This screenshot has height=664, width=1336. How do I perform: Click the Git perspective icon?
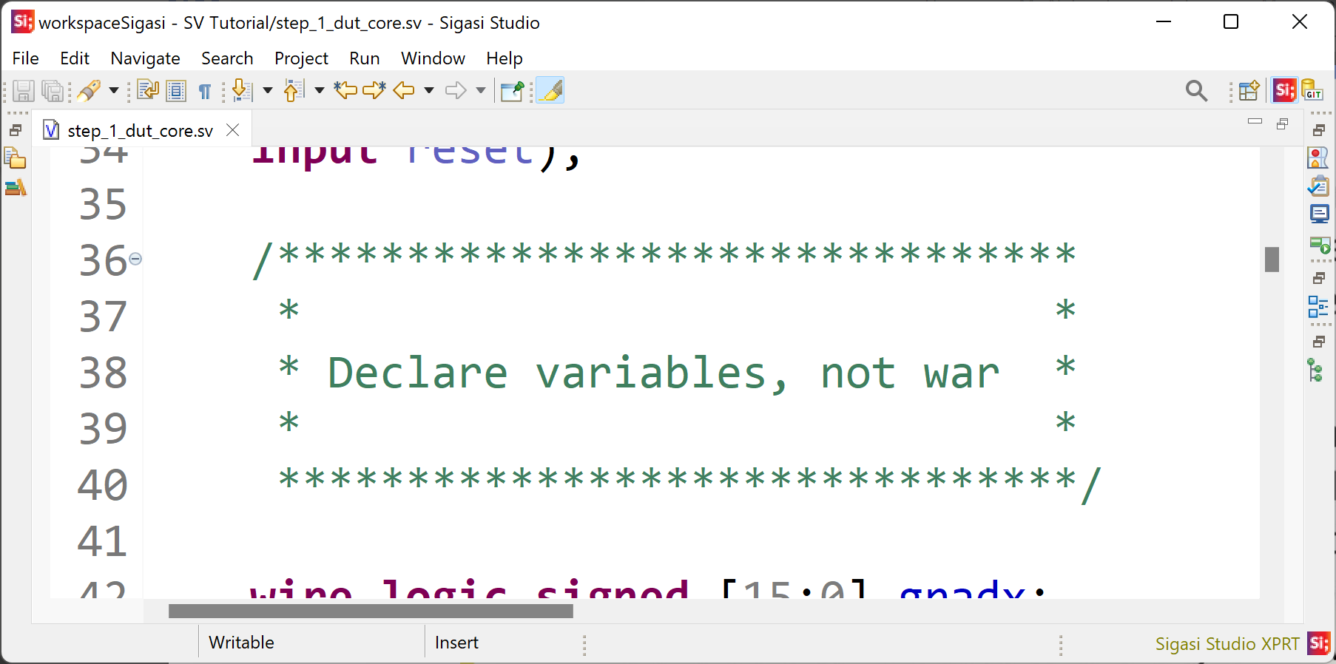coord(1312,90)
